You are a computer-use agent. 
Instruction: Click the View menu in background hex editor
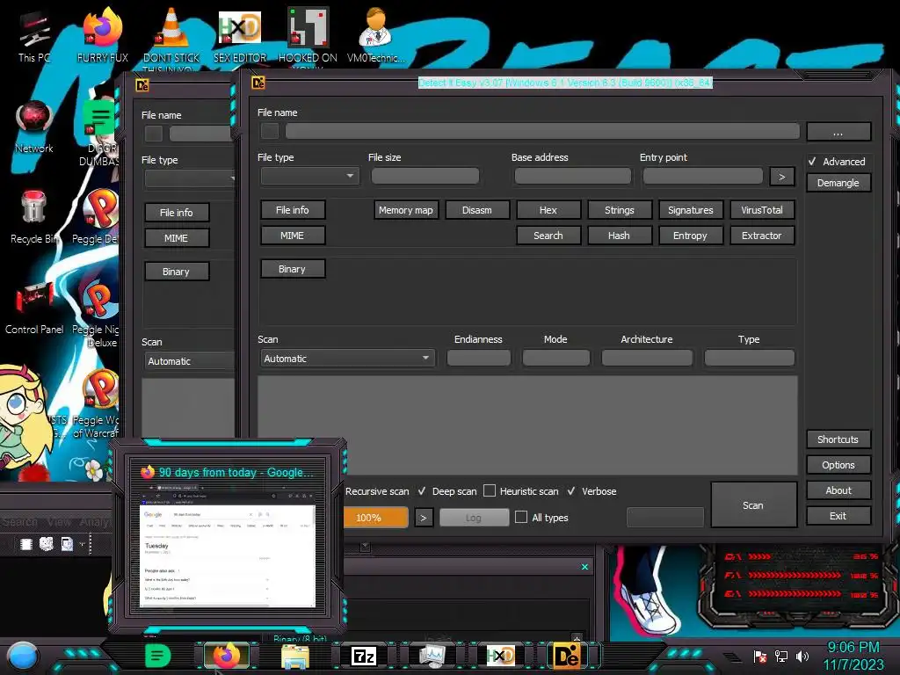59,522
